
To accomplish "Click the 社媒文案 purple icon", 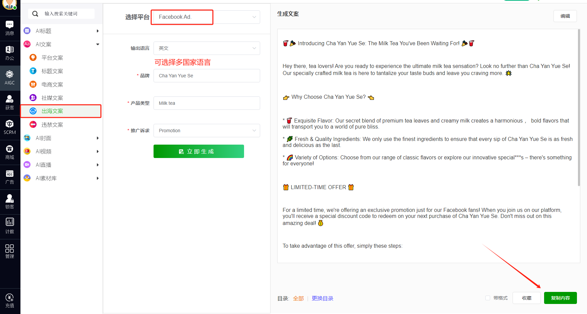I will (33, 98).
